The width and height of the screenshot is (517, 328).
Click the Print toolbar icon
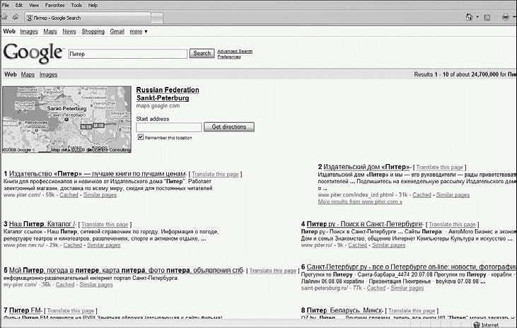coord(504,16)
